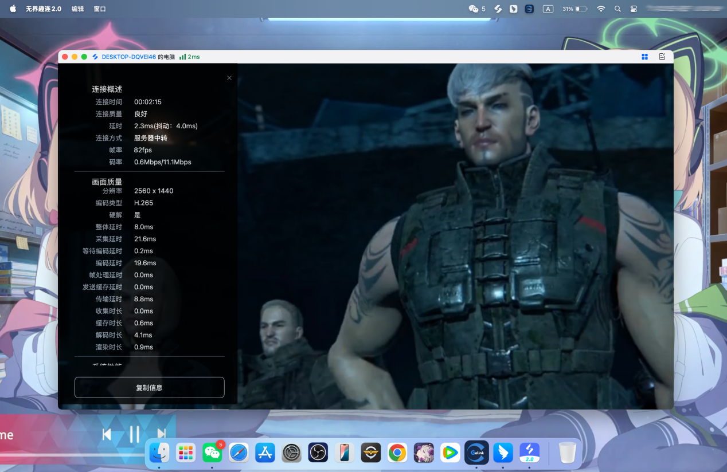Click the connection time value 00:02:15
Screen dimensions: 727x472
(x=148, y=102)
